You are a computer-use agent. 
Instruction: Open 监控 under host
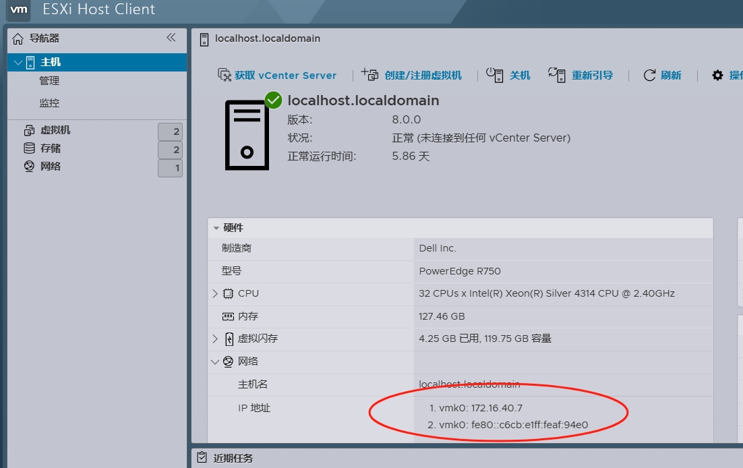[x=49, y=103]
